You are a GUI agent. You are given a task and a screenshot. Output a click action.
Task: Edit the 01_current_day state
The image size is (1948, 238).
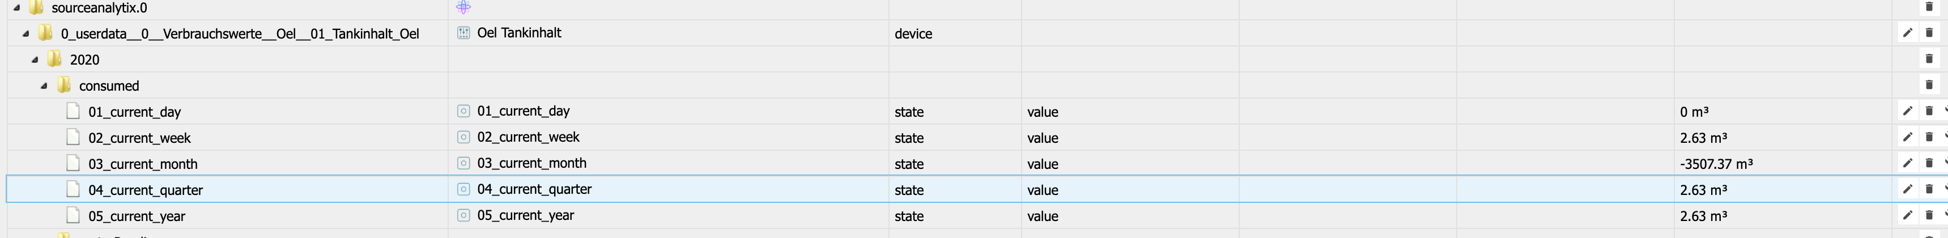click(x=1907, y=111)
